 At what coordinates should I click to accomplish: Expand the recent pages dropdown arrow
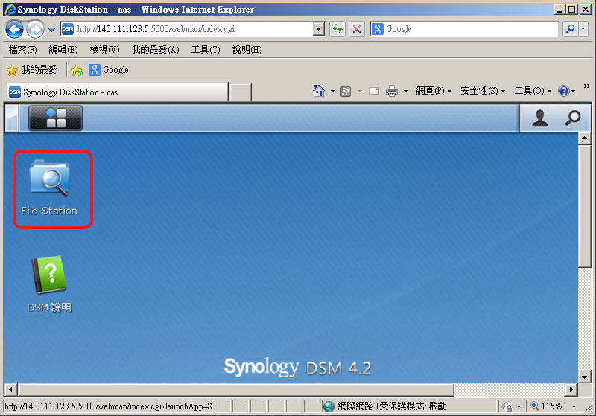point(51,29)
